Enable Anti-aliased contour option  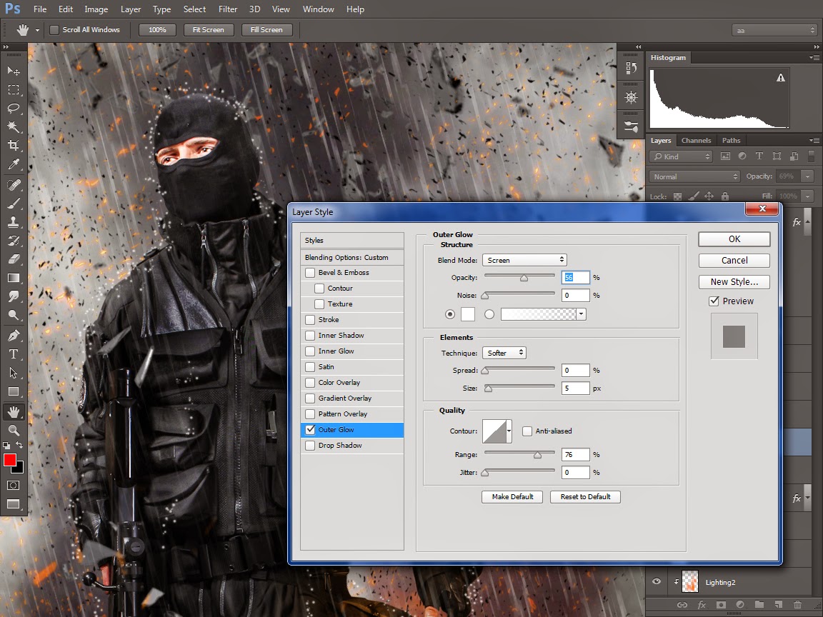(527, 431)
